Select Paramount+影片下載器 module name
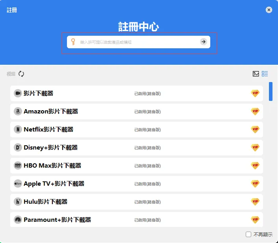Viewport: 278px width, 243px height. 57,220
